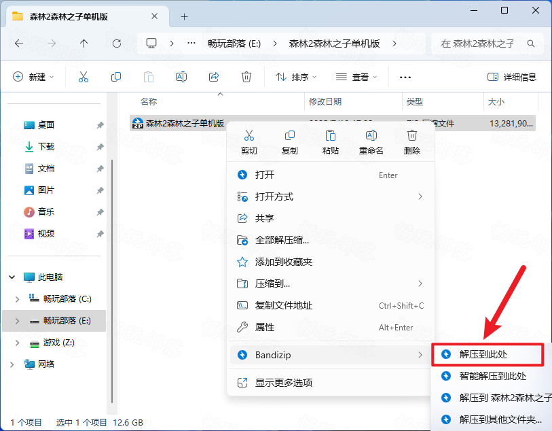Click the search magnifier icon
Screen dimensions: 552x431
click(530, 44)
